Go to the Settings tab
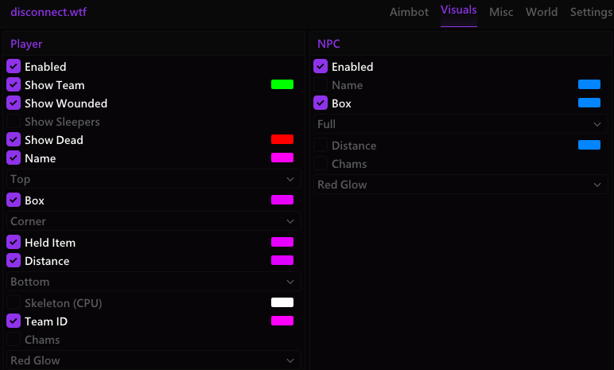The width and height of the screenshot is (614, 370). (591, 12)
